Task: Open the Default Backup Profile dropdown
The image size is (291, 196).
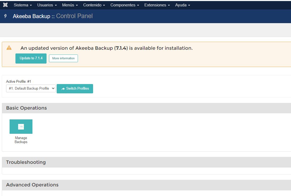Action: (x=31, y=89)
